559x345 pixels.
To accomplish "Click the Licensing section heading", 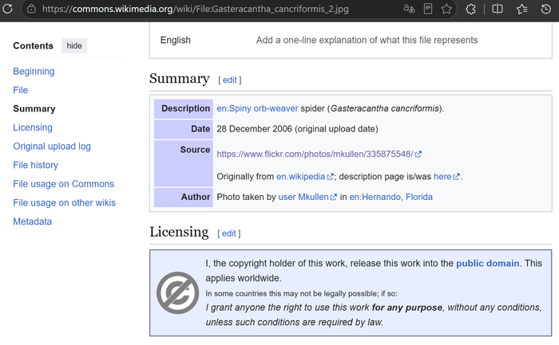I will pos(179,232).
